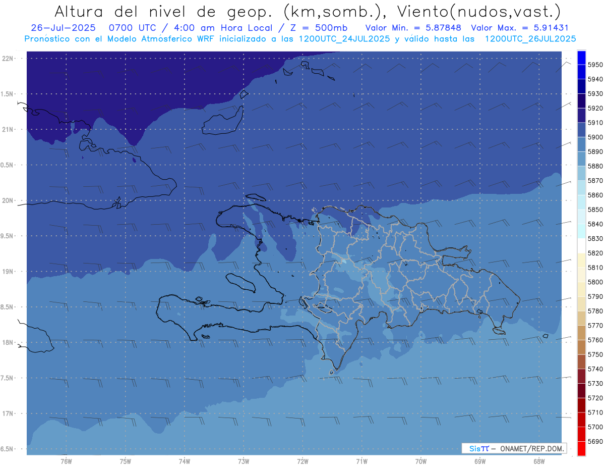This screenshot has height=468, width=605.
Task: Pick the legend swatch between 5890 and 5900
Action: click(x=581, y=144)
